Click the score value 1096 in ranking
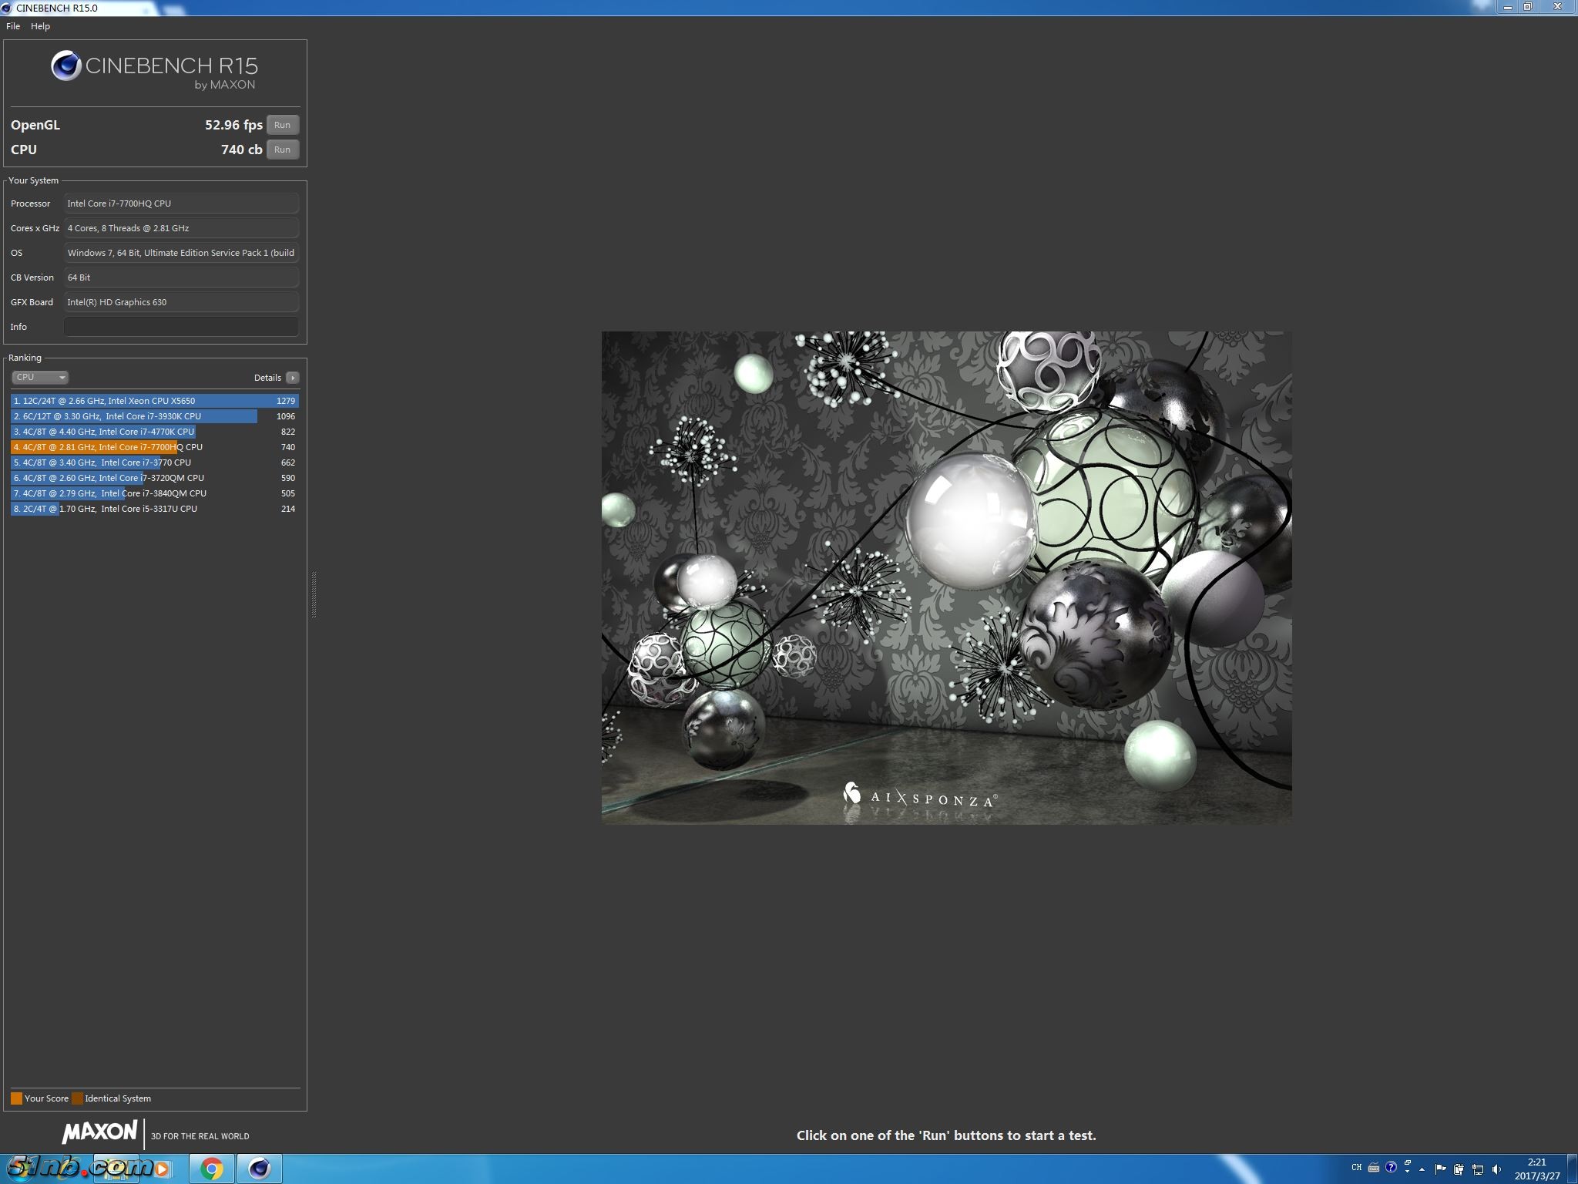 [286, 416]
